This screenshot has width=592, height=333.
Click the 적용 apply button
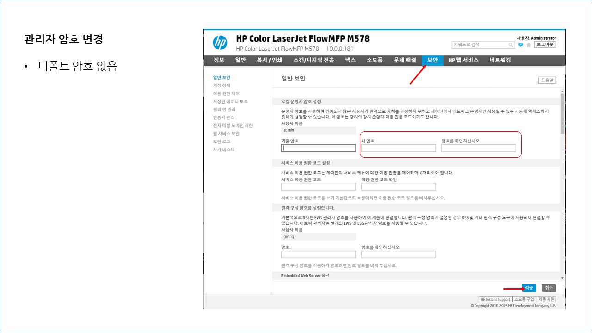point(529,288)
